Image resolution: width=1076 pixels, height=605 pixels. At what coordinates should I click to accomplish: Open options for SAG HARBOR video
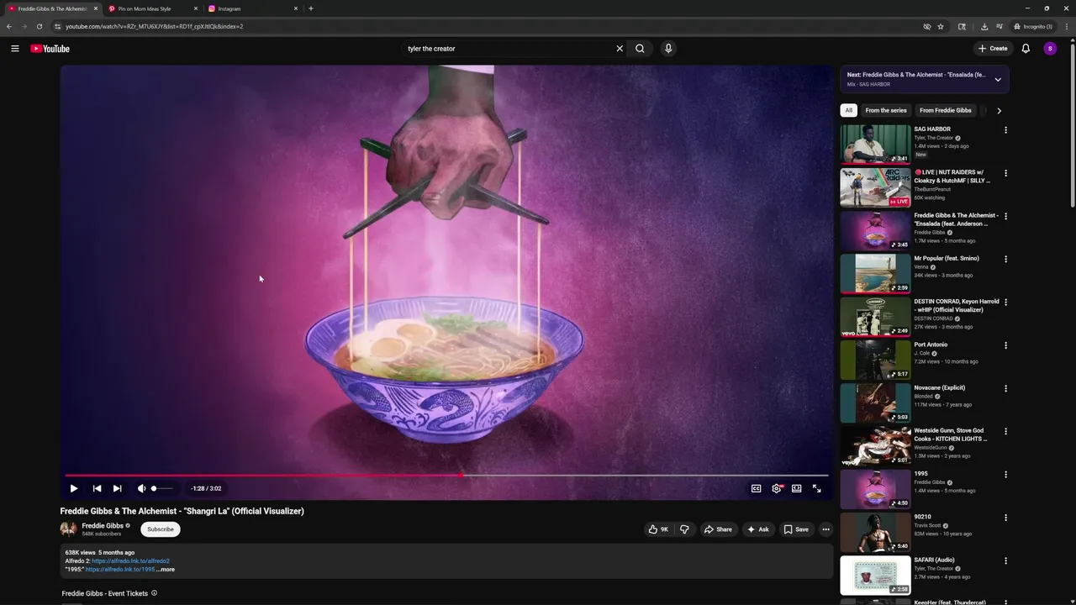[x=1005, y=130]
